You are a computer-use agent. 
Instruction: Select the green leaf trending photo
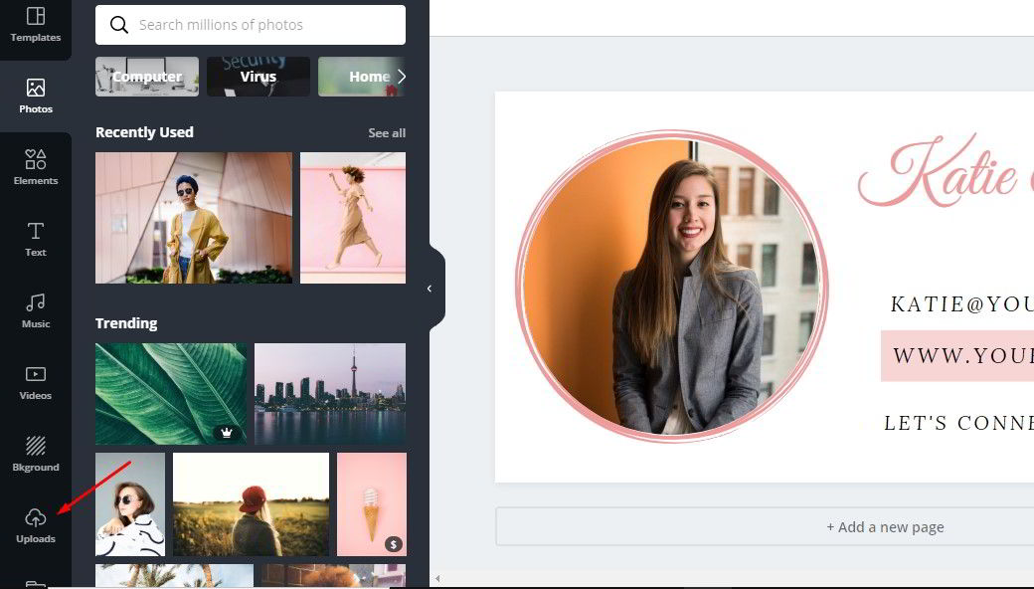pos(171,394)
